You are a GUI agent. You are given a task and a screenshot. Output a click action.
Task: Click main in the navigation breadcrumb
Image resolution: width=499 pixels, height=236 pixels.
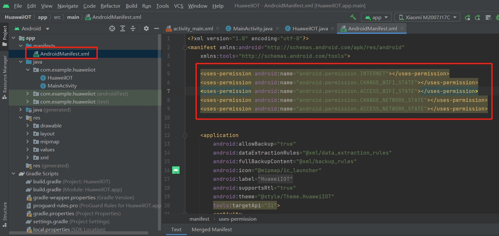tap(73, 17)
